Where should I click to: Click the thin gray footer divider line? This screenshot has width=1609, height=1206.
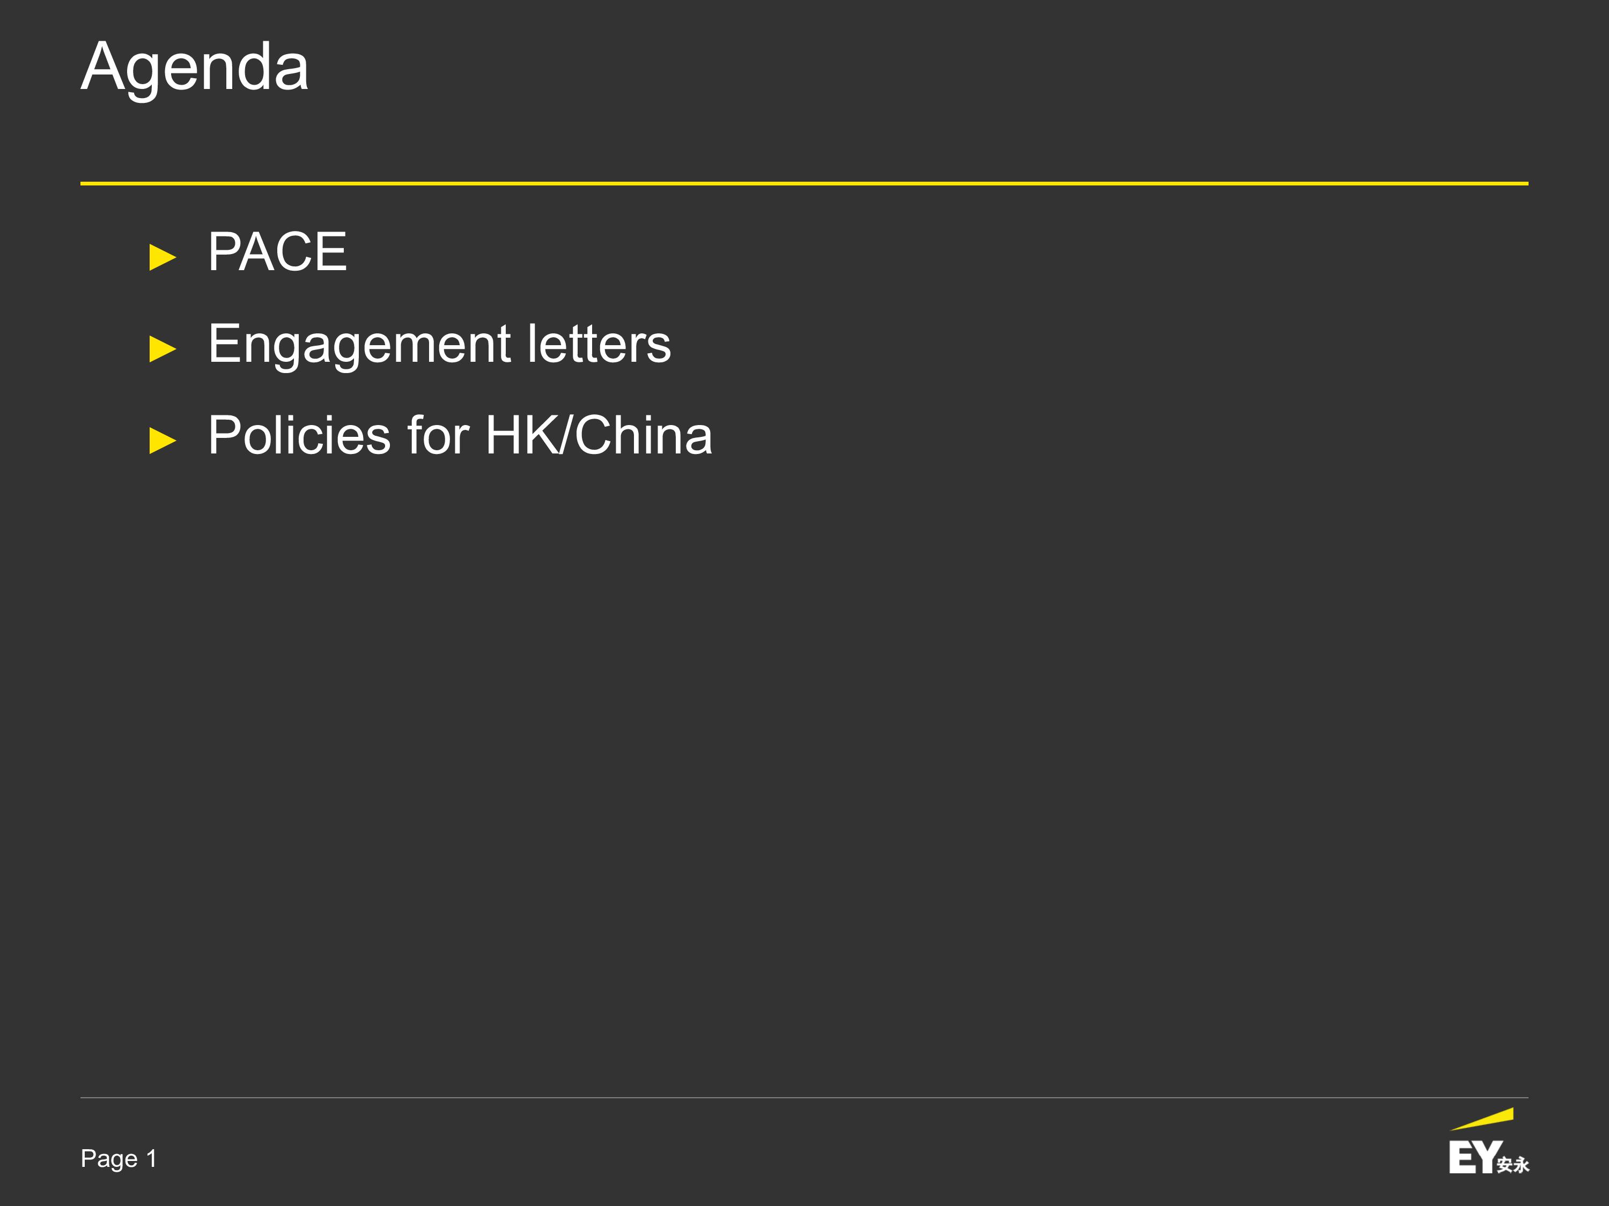tap(804, 1098)
